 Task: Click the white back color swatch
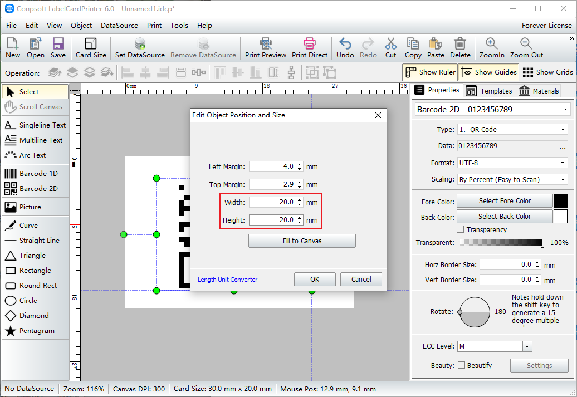560,217
